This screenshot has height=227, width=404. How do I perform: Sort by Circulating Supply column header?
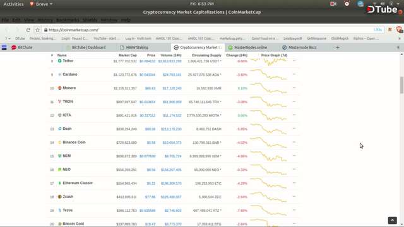[x=206, y=55]
